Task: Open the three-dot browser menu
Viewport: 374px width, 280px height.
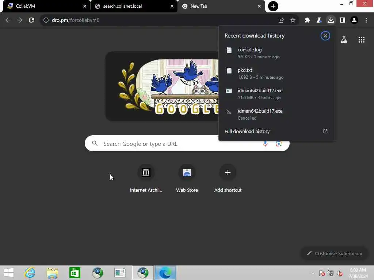Action: point(366,20)
